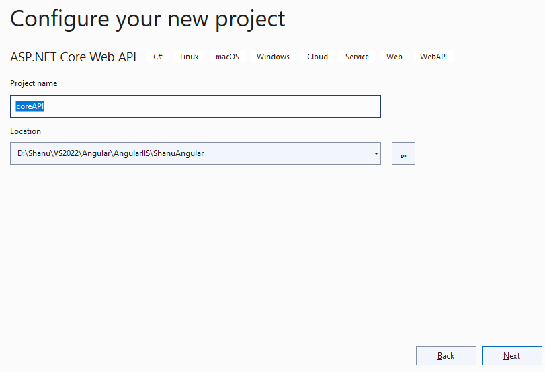Go Back to previous step

[446, 356]
